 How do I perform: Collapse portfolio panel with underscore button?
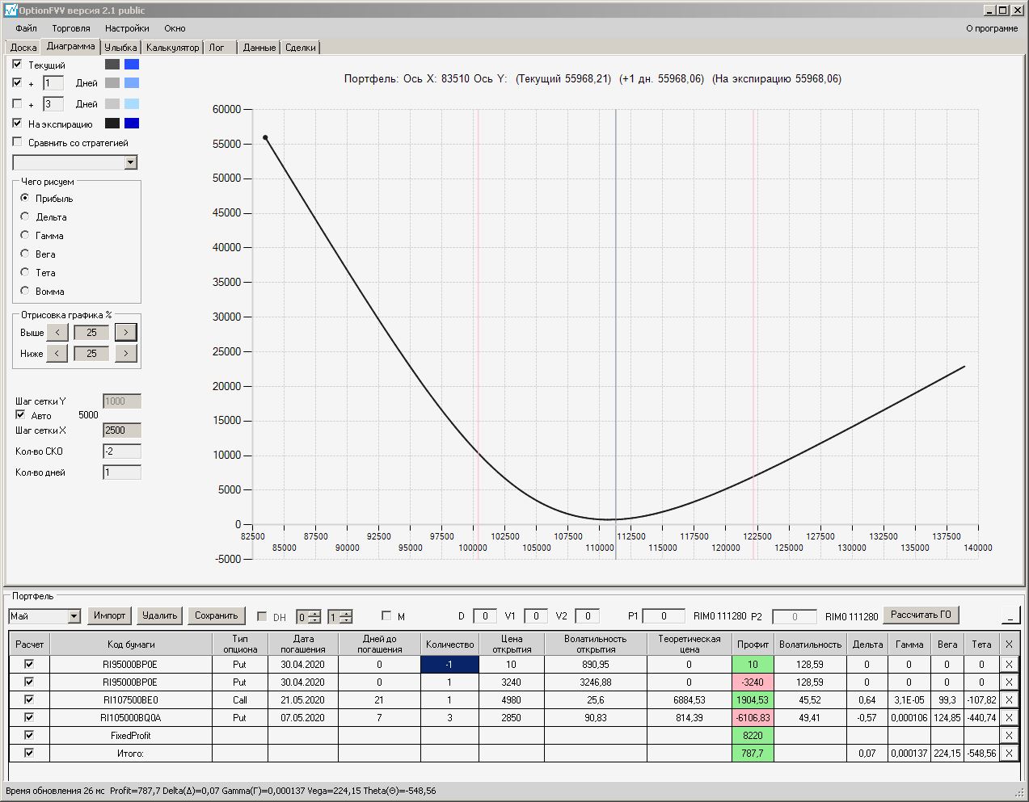pyautogui.click(x=1010, y=615)
